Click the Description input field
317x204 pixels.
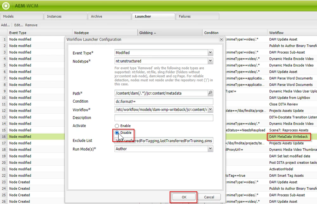point(164,118)
